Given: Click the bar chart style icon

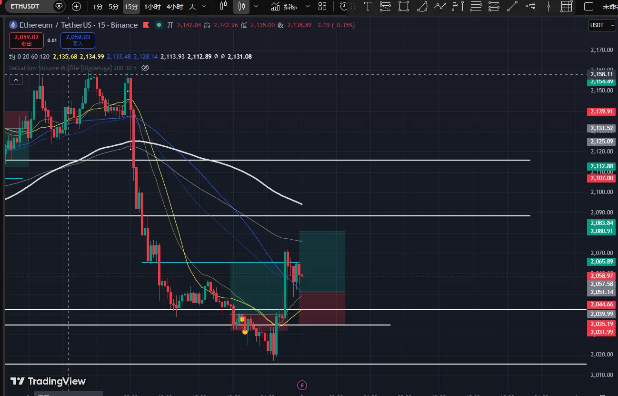Looking at the screenshot, I should (224, 7).
